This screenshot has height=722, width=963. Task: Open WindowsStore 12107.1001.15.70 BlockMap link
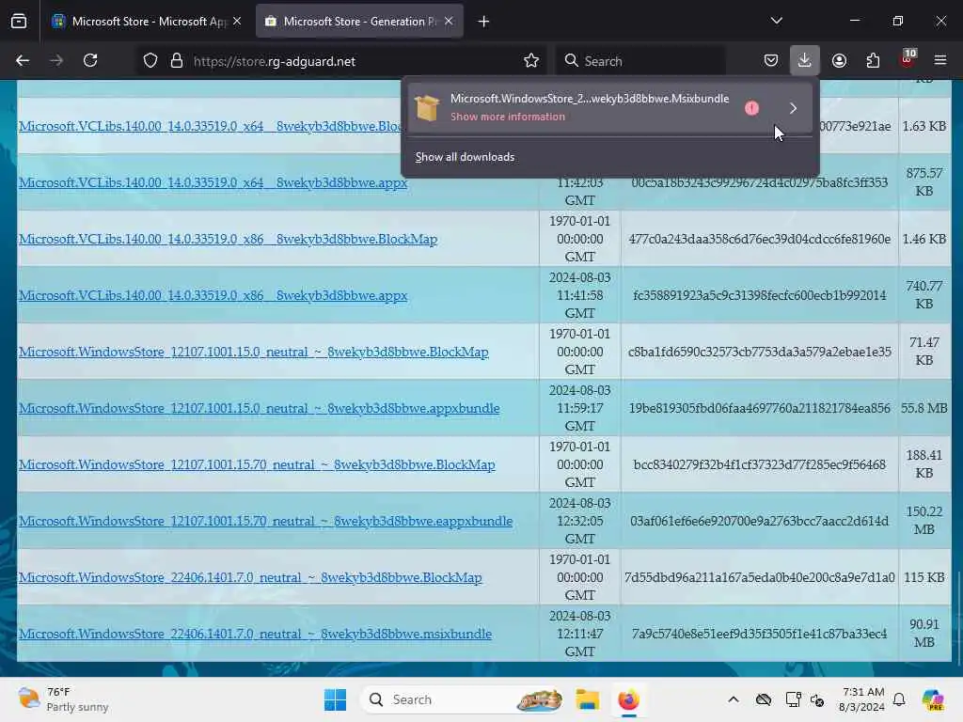pos(257,465)
